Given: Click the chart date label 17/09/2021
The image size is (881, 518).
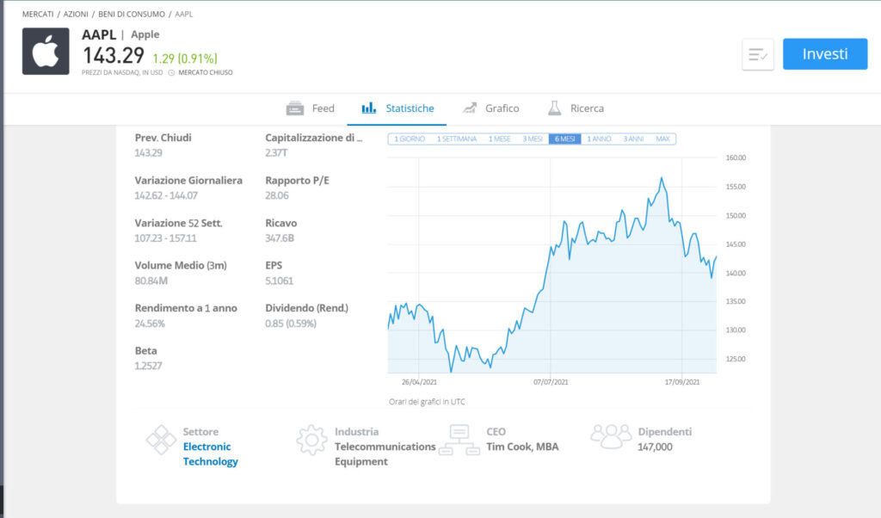Looking at the screenshot, I should coord(682,382).
